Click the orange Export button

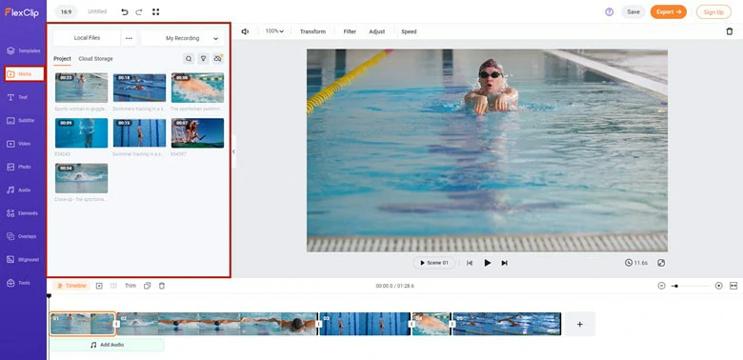point(668,11)
